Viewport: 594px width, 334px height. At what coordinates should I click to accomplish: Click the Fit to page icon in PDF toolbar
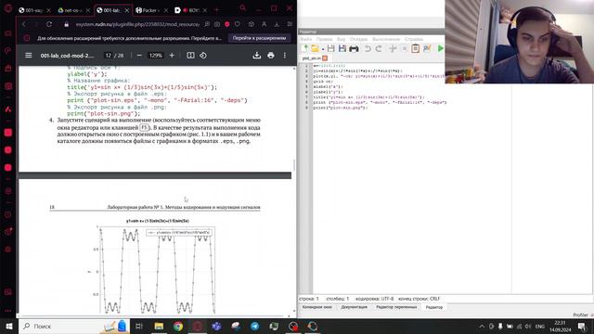click(x=190, y=56)
